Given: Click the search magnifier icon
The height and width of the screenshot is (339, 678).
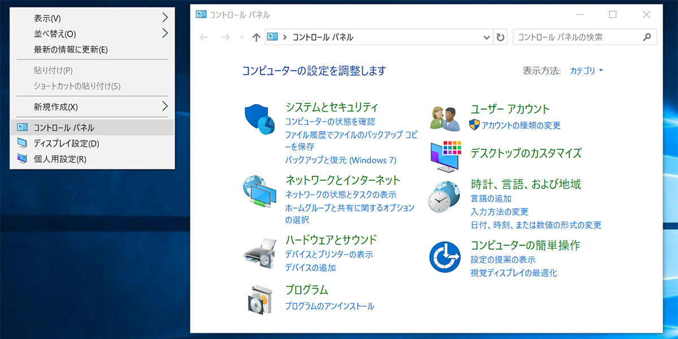Looking at the screenshot, I should pyautogui.click(x=647, y=37).
